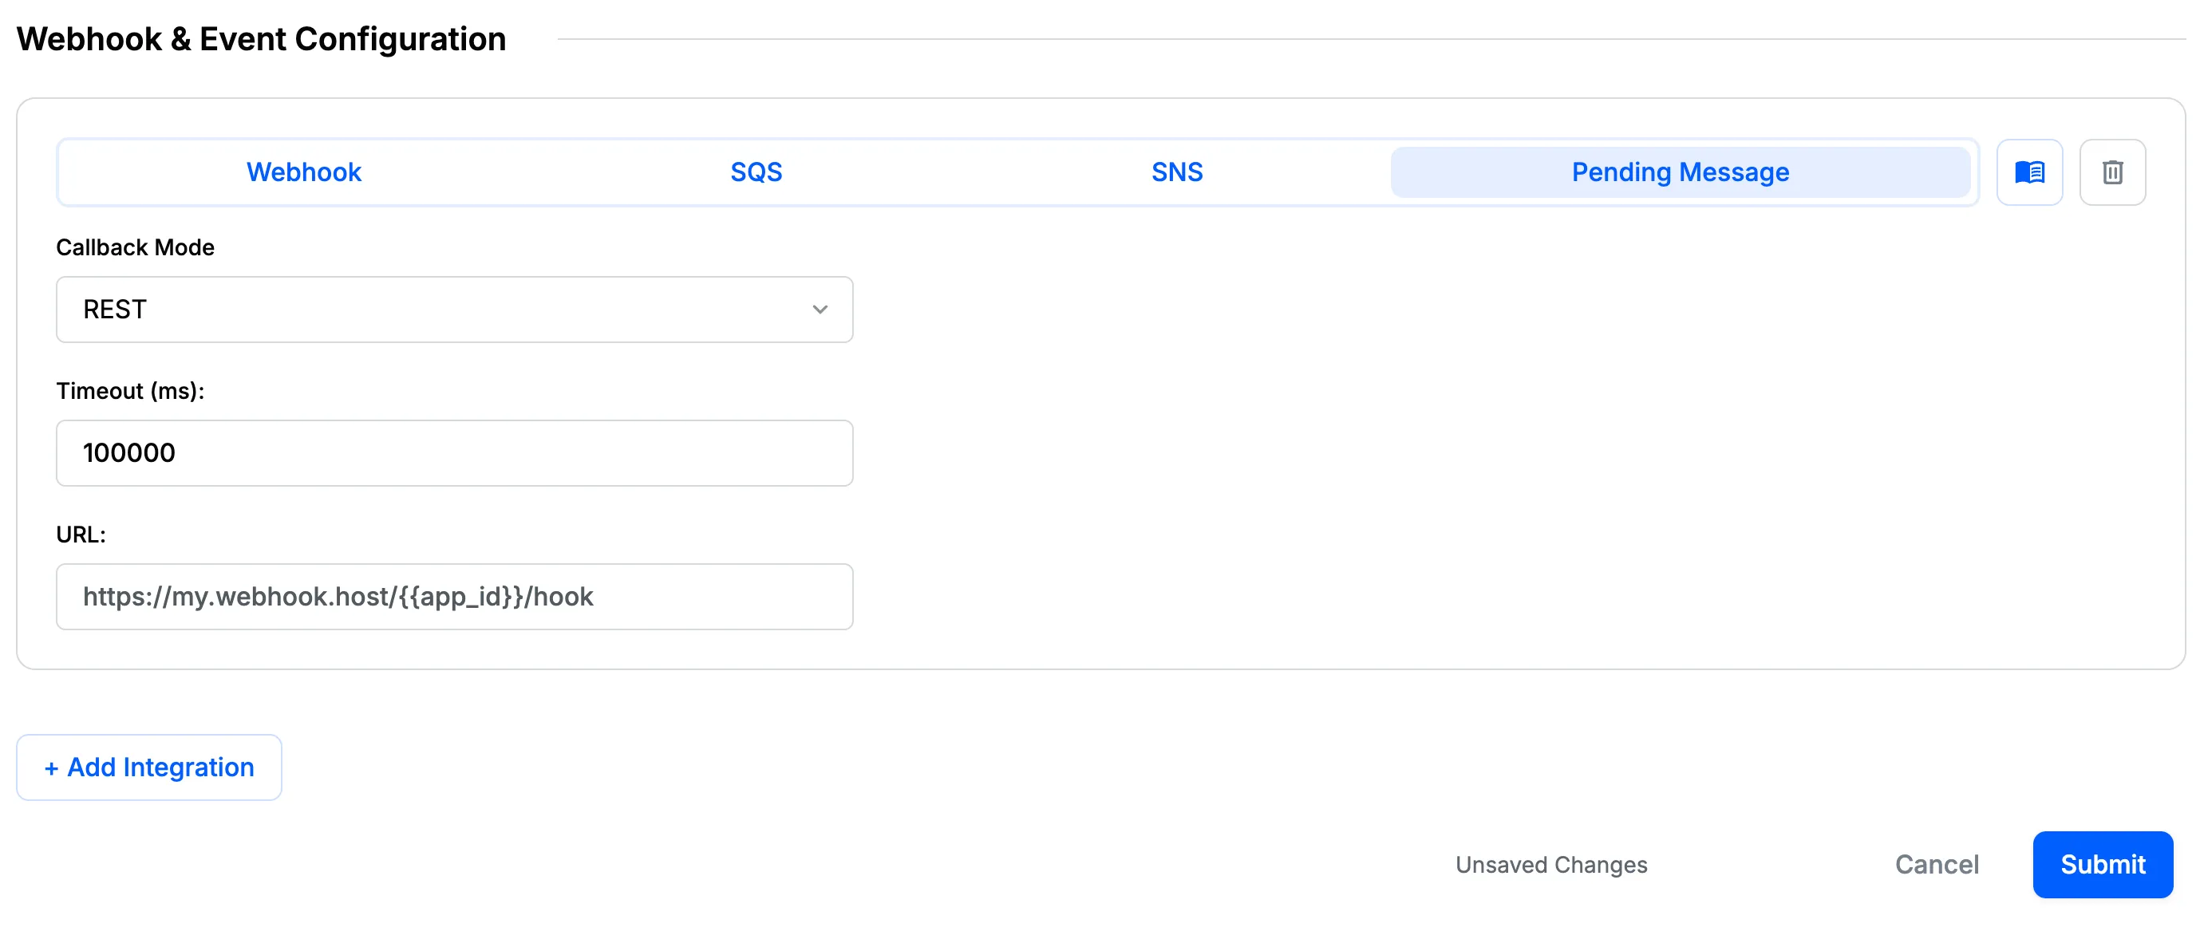Open the documentation book icon
This screenshot has width=2204, height=935.
pos(2028,172)
